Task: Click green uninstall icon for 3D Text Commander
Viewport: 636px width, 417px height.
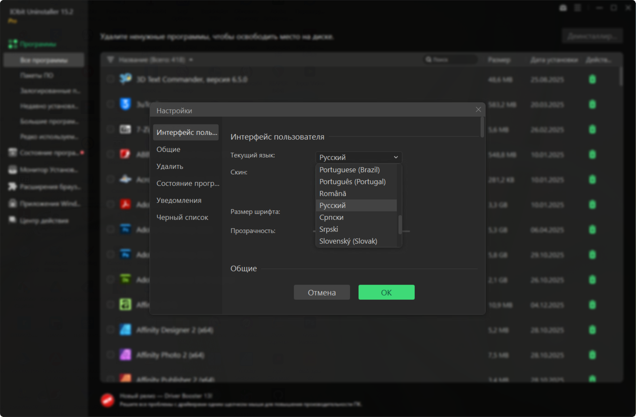Action: tap(592, 79)
